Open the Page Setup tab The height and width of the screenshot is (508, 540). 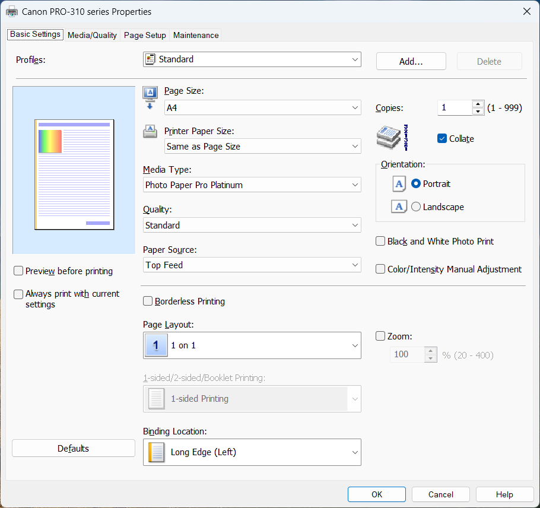[x=145, y=35]
